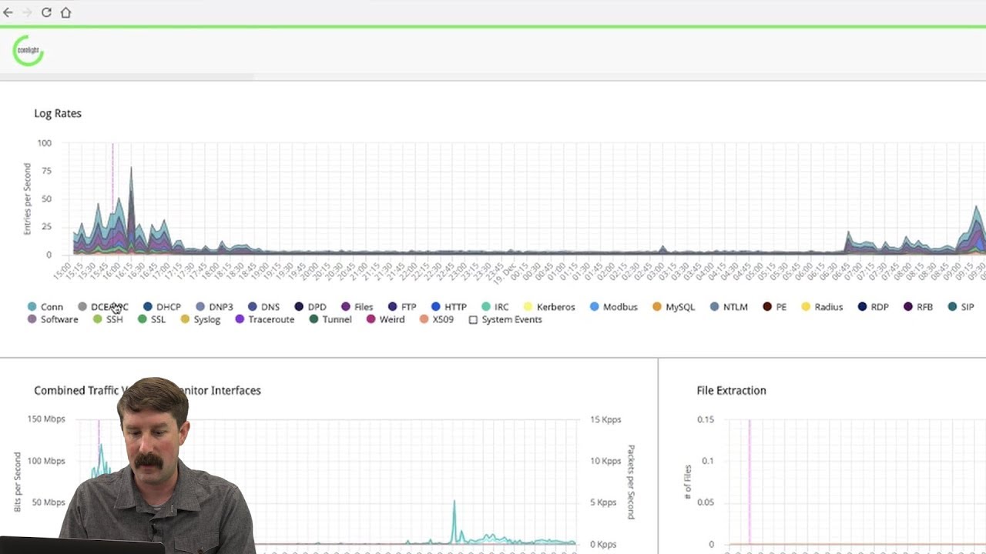Toggle Traceroute legend entry
The height and width of the screenshot is (554, 986).
click(x=265, y=319)
